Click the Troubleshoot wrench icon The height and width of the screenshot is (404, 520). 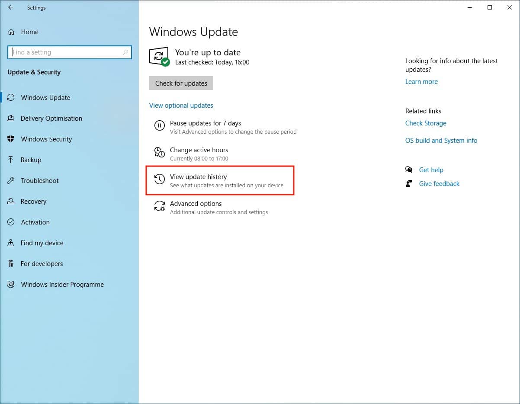click(x=11, y=180)
